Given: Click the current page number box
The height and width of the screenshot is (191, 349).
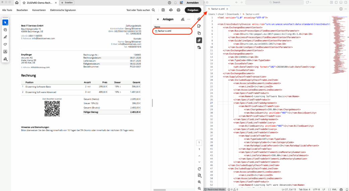Looking at the screenshot, I should tap(199, 142).
